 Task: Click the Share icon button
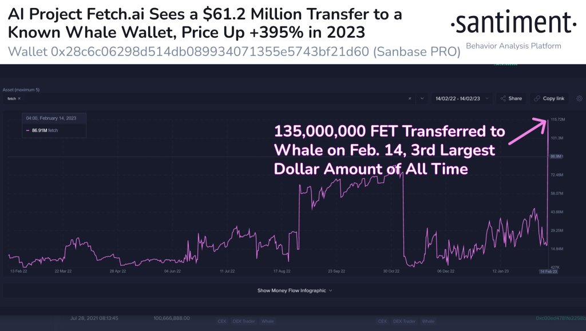point(511,98)
